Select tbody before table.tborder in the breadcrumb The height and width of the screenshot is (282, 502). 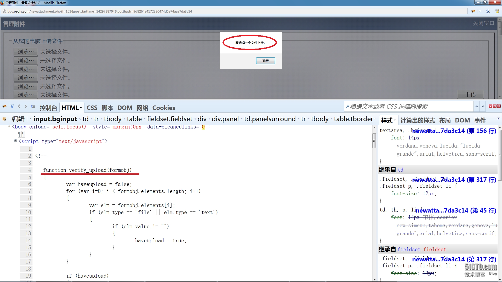point(320,119)
